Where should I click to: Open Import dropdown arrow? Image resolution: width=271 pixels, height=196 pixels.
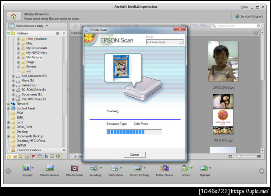(33, 168)
